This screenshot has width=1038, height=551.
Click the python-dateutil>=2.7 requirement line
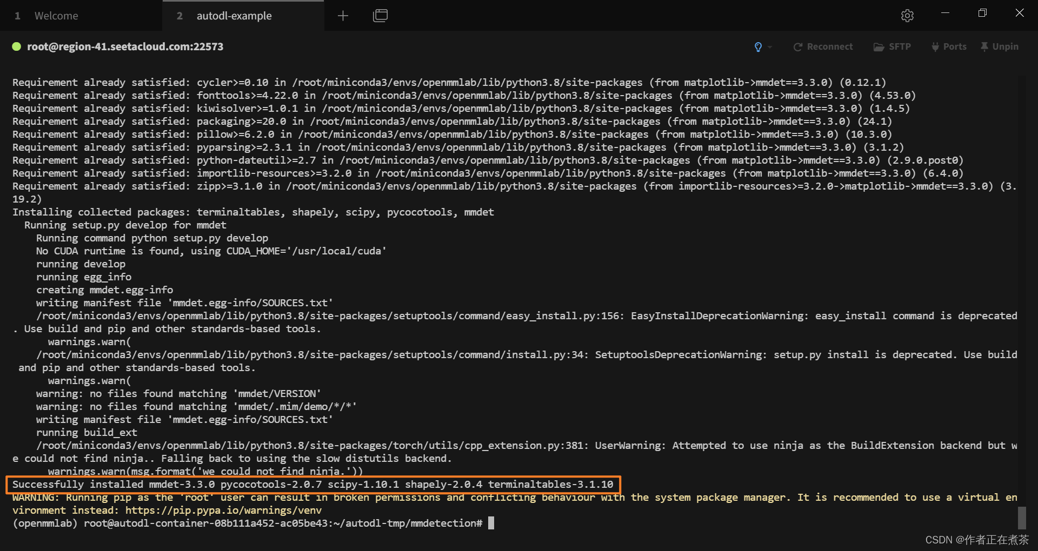tap(488, 160)
